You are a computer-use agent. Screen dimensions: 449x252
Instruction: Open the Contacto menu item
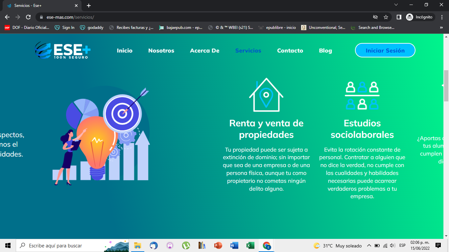tap(290, 51)
